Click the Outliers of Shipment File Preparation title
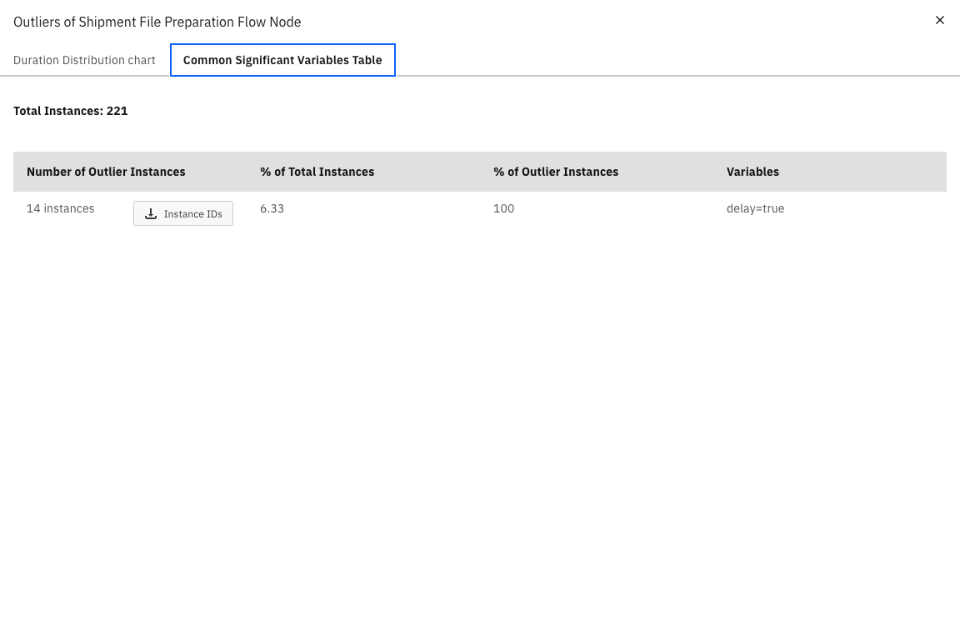960x620 pixels. coord(157,22)
